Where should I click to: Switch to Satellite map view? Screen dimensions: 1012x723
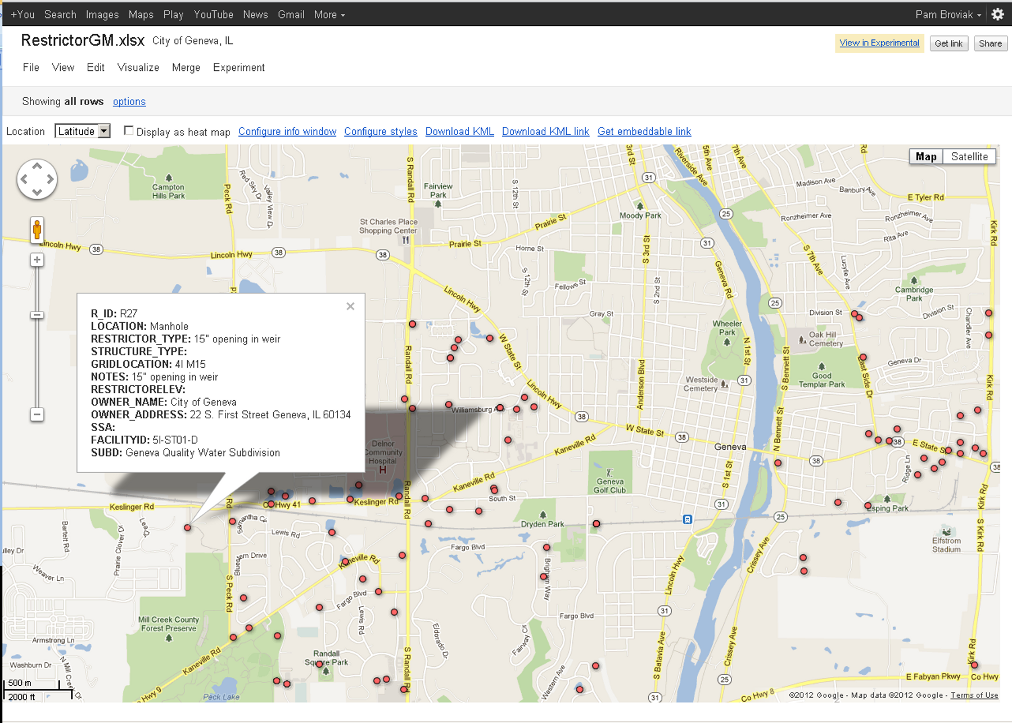point(969,157)
